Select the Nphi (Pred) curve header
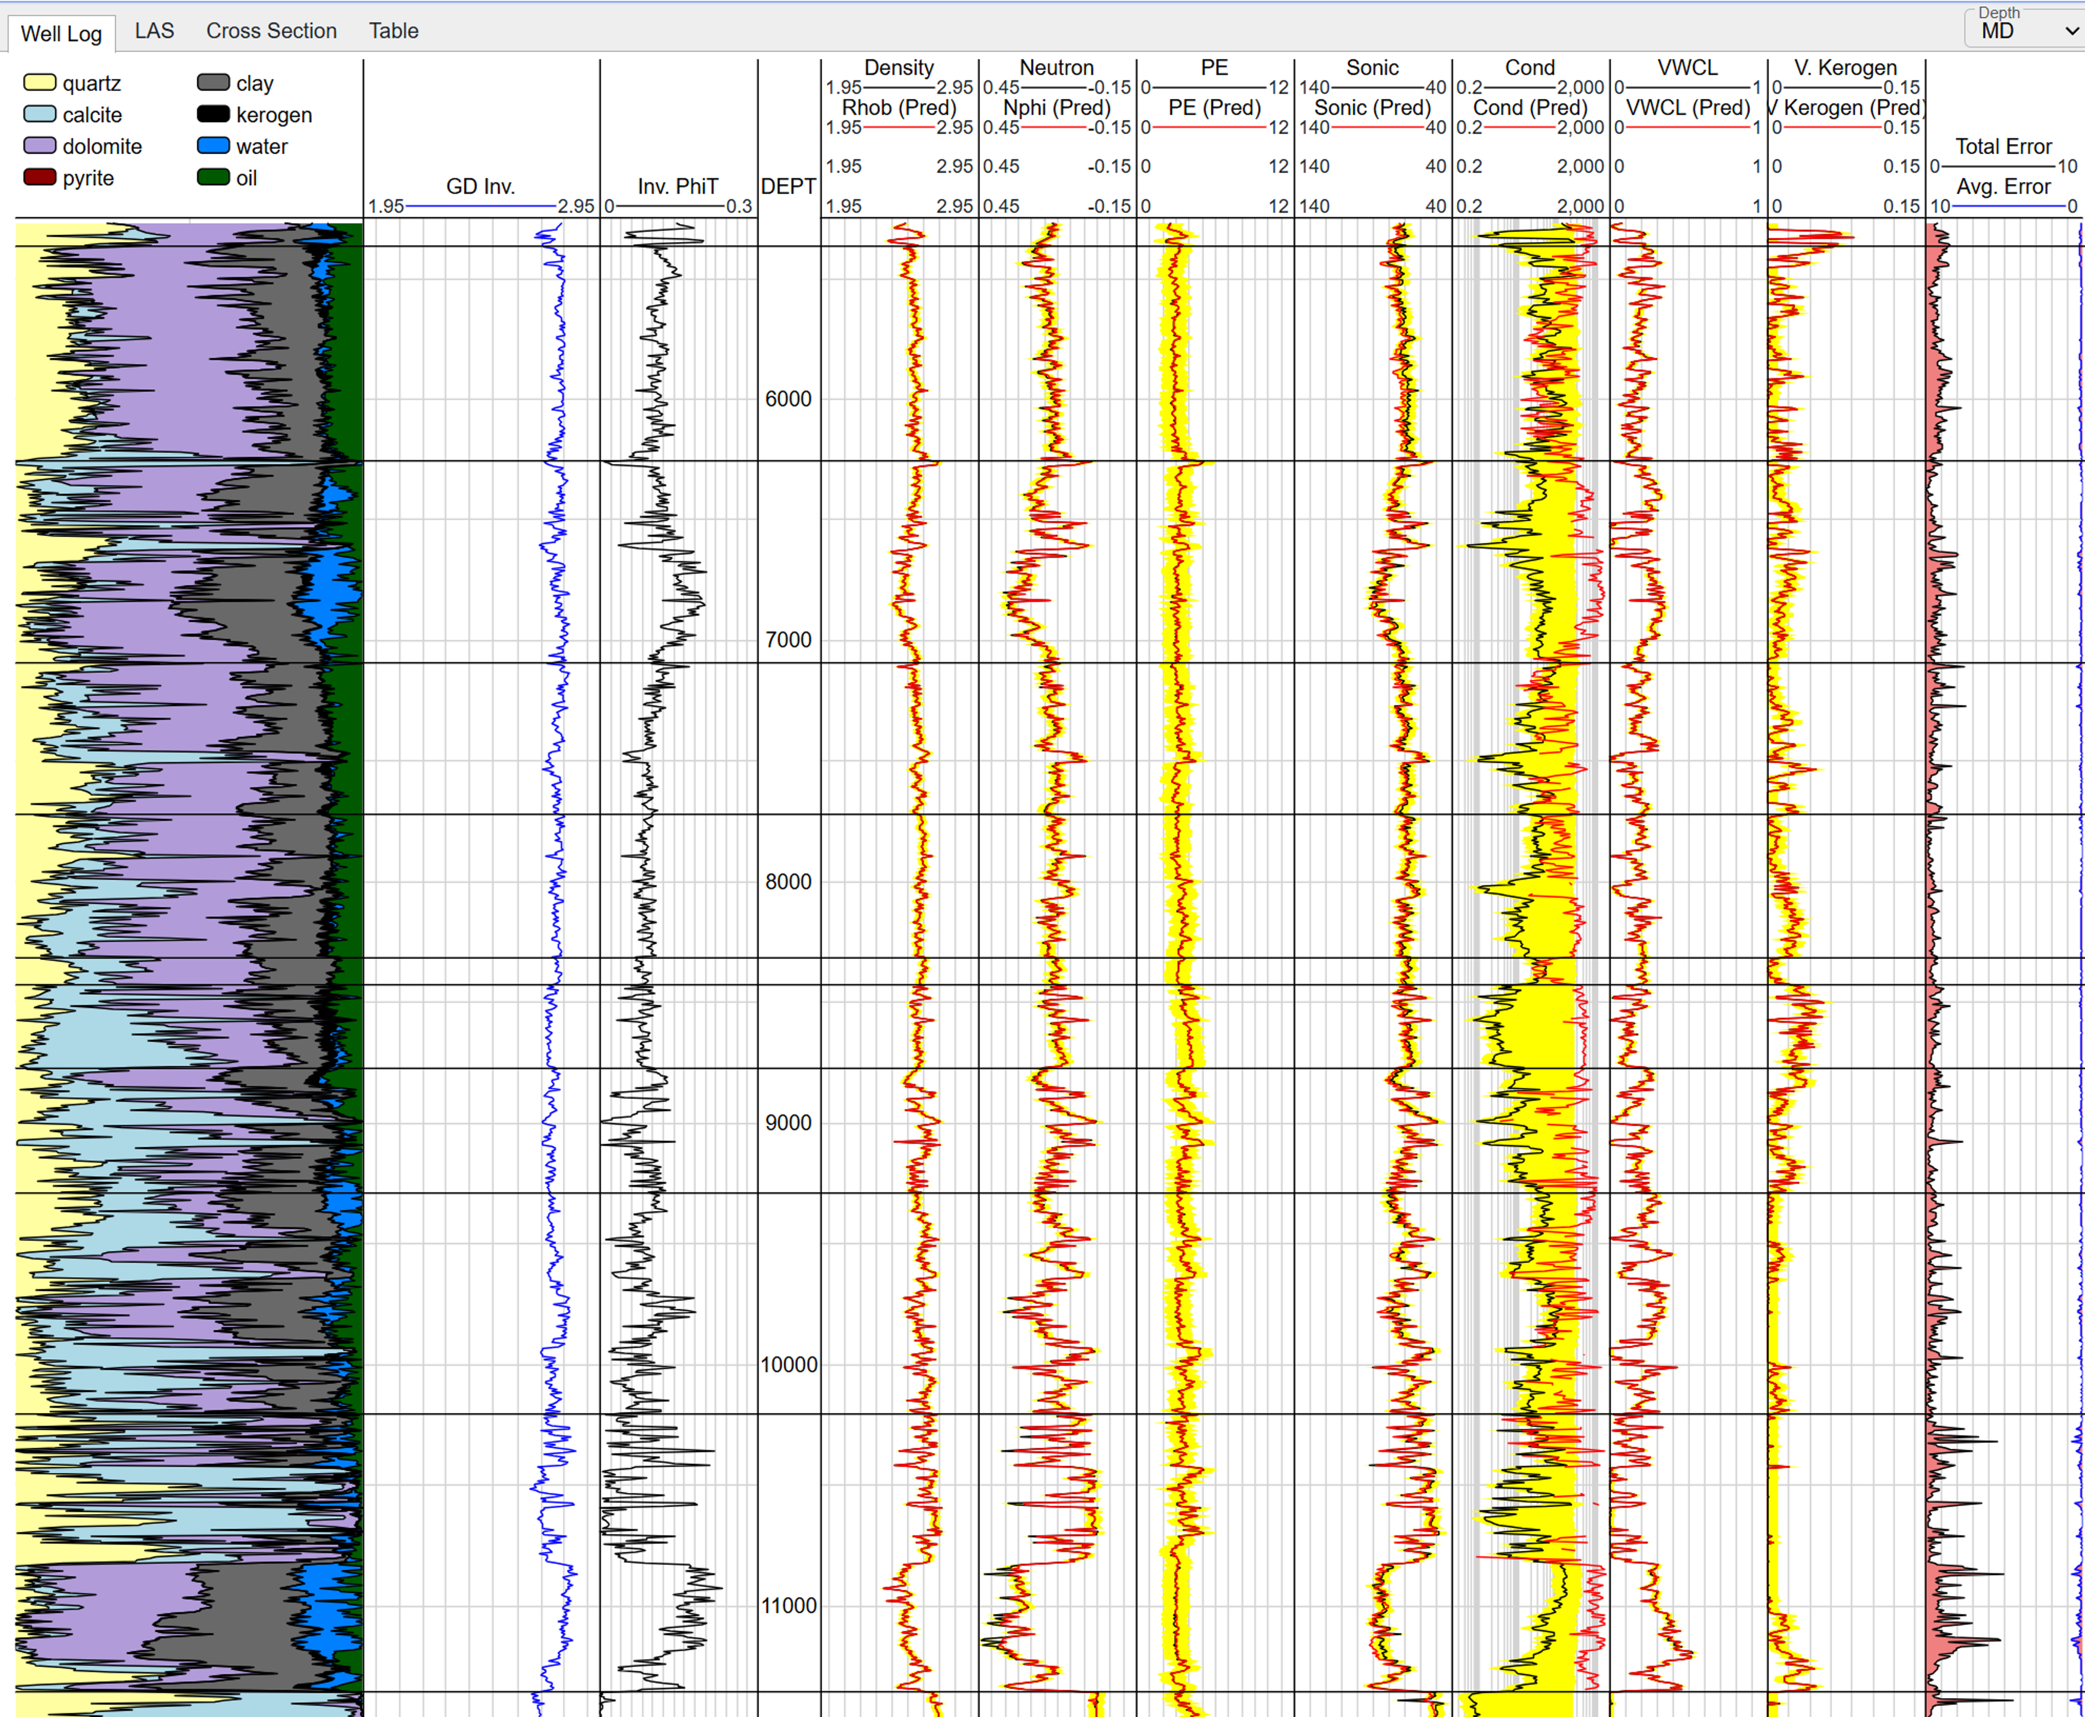 click(1057, 107)
